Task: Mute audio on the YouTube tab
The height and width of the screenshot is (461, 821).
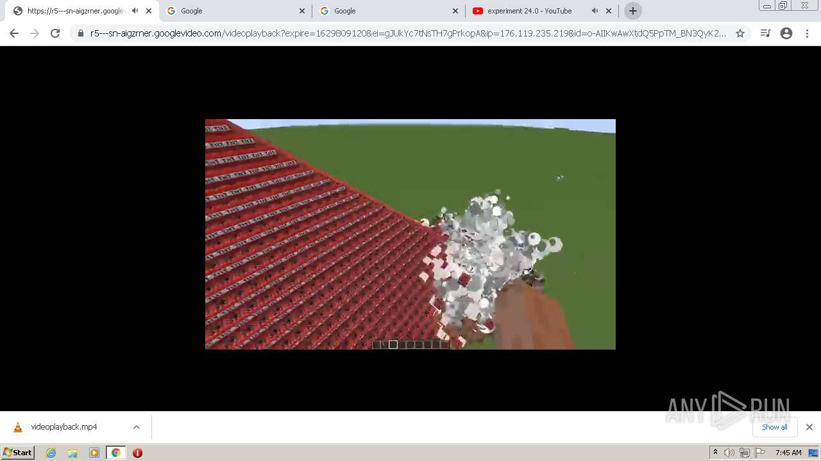Action: click(x=595, y=11)
